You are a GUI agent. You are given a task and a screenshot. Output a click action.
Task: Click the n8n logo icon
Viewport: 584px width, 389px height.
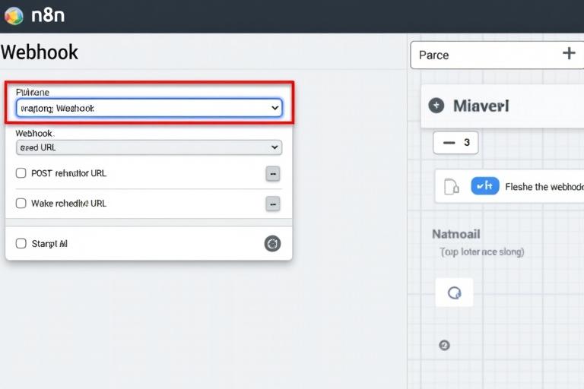pos(14,16)
